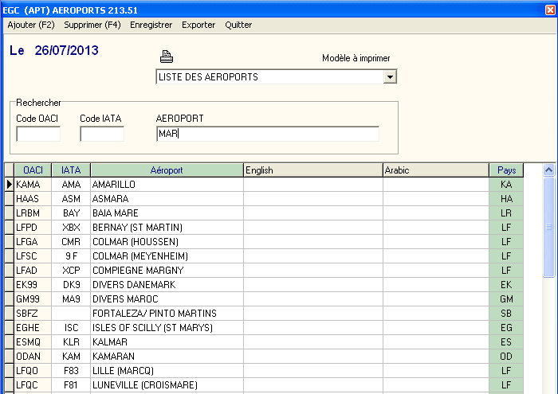This screenshot has height=394, width=558.
Task: Select the BAIA MARE airport row
Action: pyautogui.click(x=166, y=213)
